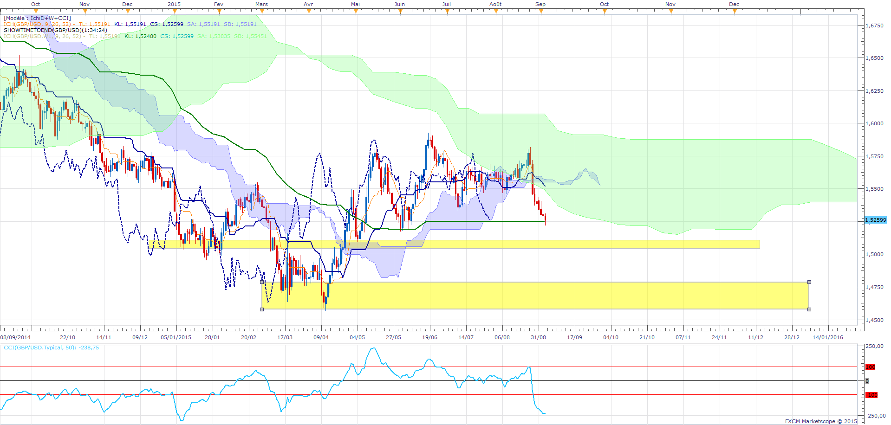This screenshot has width=891, height=425.
Task: Select the SHOWTIMETOEND(GBP/USD) indicator label
Action: 55,30
